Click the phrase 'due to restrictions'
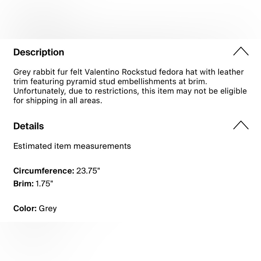The image size is (261, 261). tap(104, 91)
